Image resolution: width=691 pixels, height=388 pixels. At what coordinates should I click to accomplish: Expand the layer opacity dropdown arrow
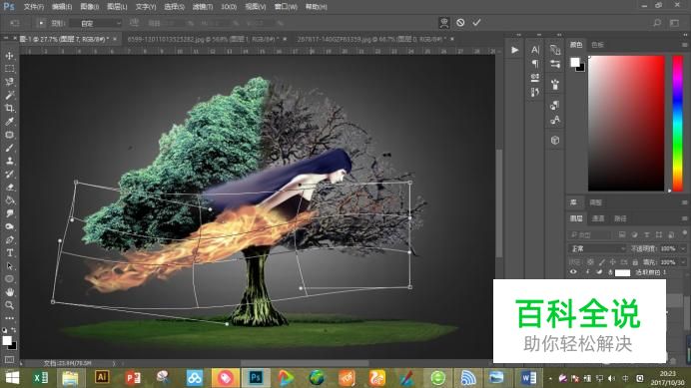(683, 248)
